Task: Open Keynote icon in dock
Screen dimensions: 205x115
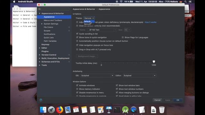Action: point(109,110)
